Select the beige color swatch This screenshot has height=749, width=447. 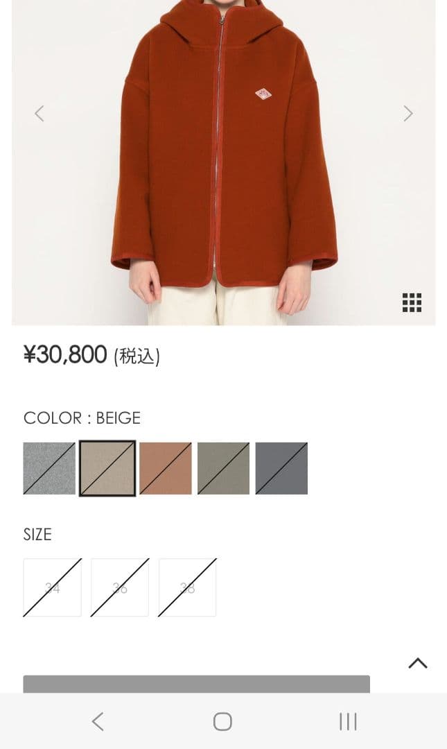107,468
